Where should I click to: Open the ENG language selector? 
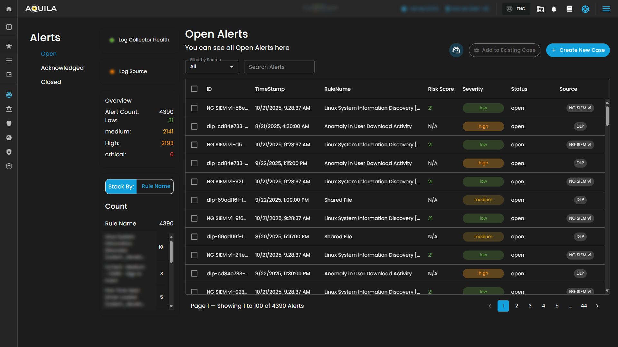516,9
